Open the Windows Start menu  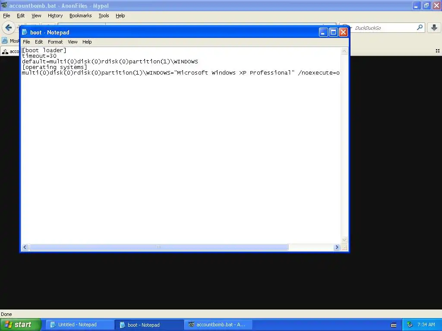[x=21, y=325]
